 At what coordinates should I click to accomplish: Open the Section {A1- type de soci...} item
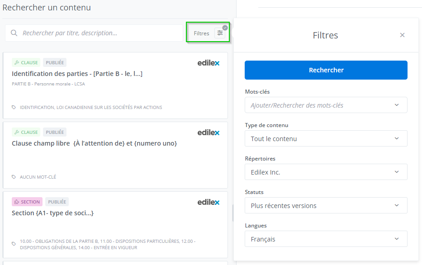(52, 213)
